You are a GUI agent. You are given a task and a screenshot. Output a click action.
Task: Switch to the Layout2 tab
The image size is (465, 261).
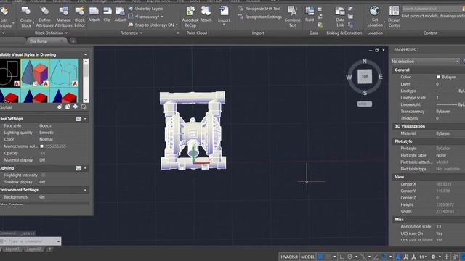(x=34, y=249)
